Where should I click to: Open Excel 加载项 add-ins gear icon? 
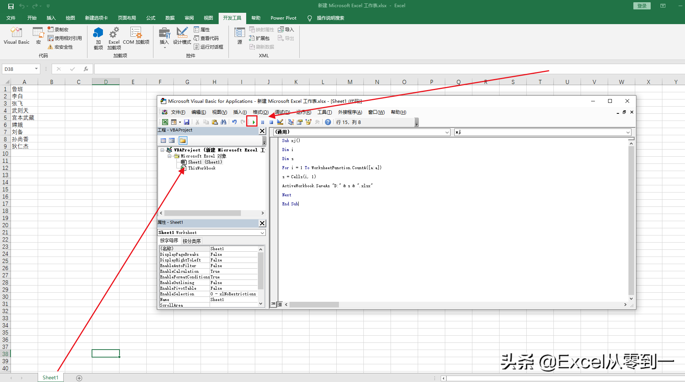point(114,38)
